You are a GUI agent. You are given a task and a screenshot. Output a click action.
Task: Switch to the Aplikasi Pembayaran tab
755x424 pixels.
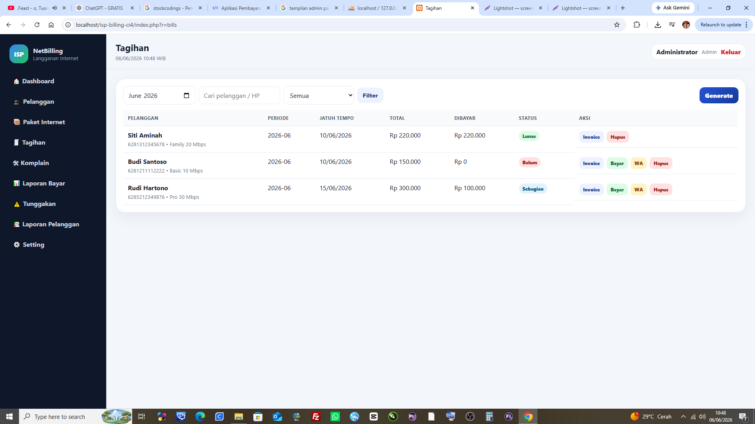241,8
